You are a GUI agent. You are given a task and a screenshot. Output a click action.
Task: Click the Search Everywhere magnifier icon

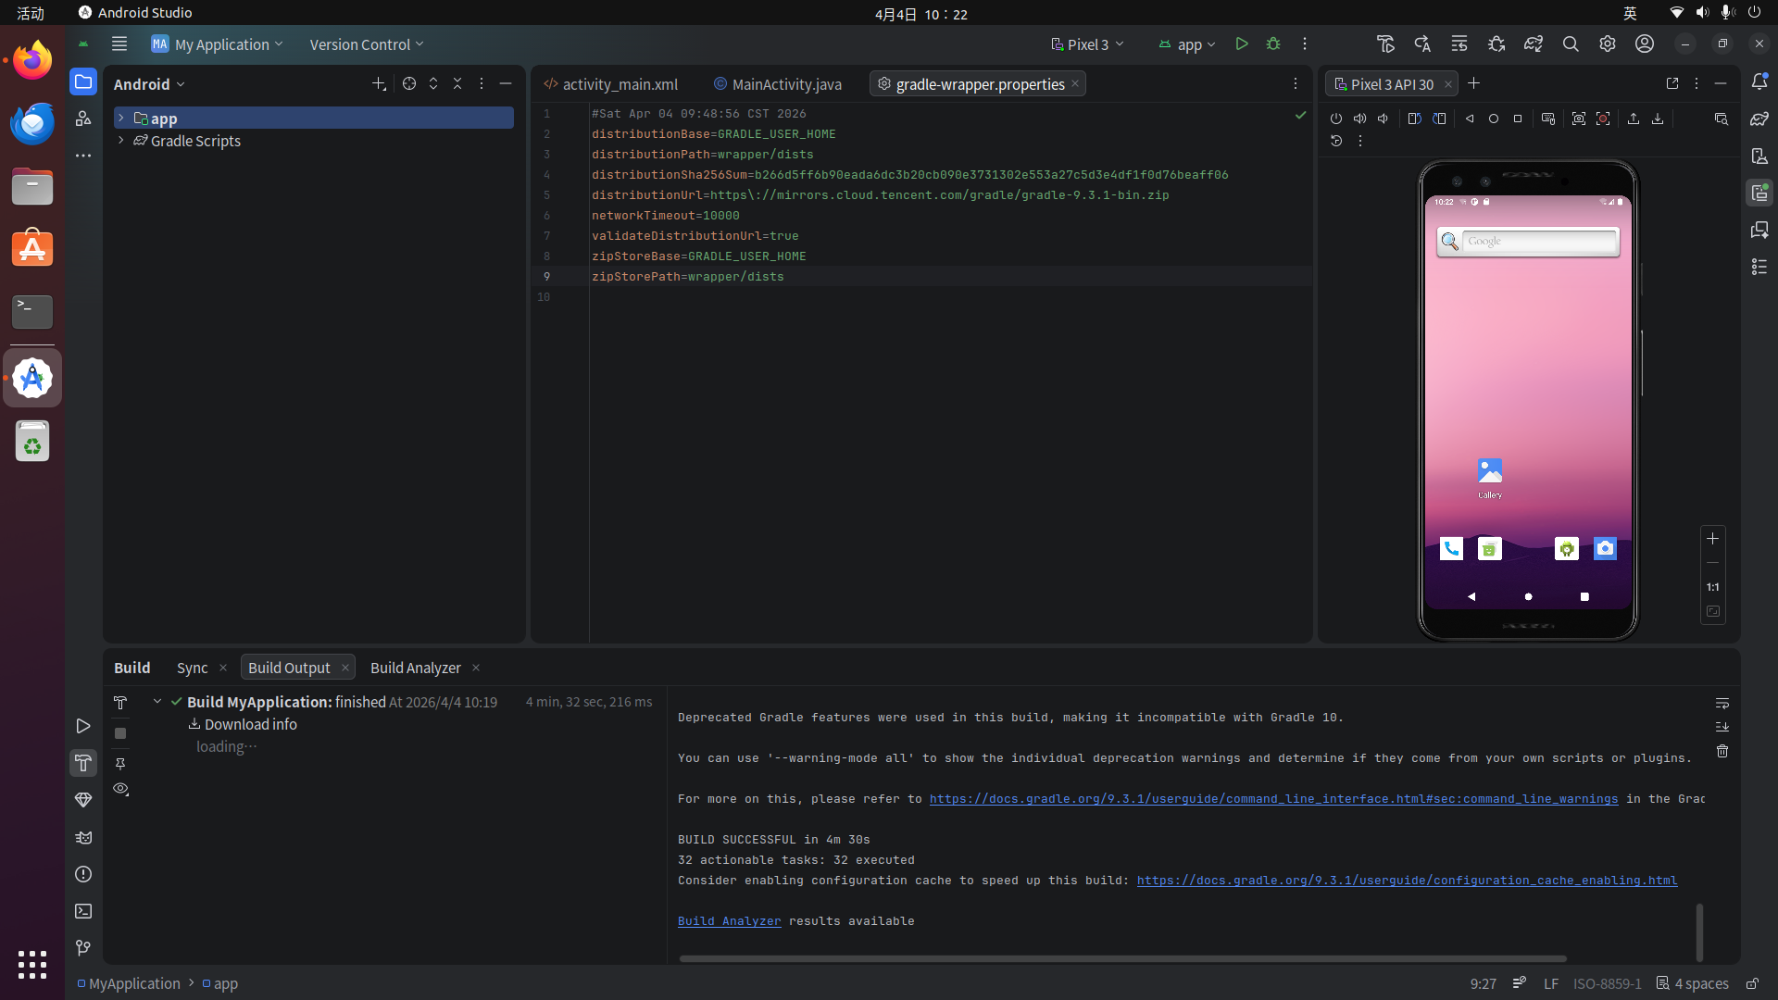(1571, 44)
